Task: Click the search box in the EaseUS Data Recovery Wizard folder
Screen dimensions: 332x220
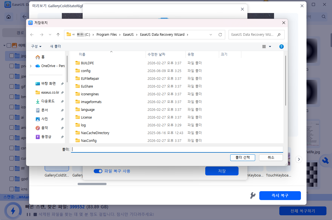Action: point(256,35)
